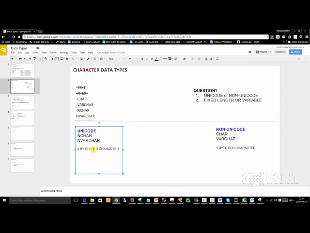Click the Insert comment toolbar icon
This screenshot has height=233, width=310.
(170, 59)
